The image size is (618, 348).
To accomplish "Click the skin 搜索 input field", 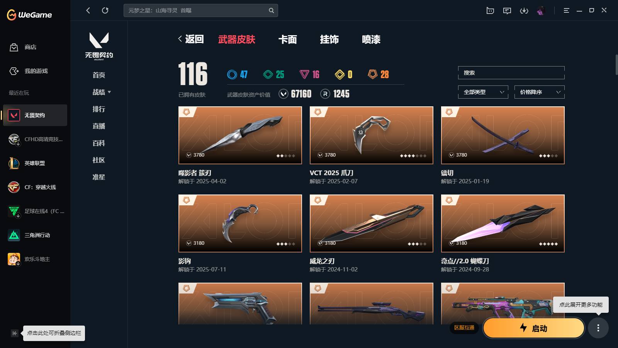I will tap(511, 73).
